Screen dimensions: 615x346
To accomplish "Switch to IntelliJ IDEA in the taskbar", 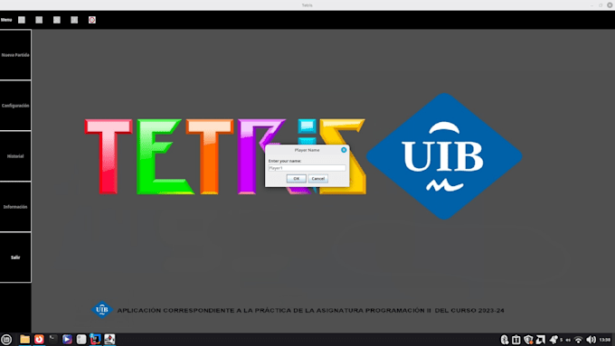I will (x=95, y=340).
